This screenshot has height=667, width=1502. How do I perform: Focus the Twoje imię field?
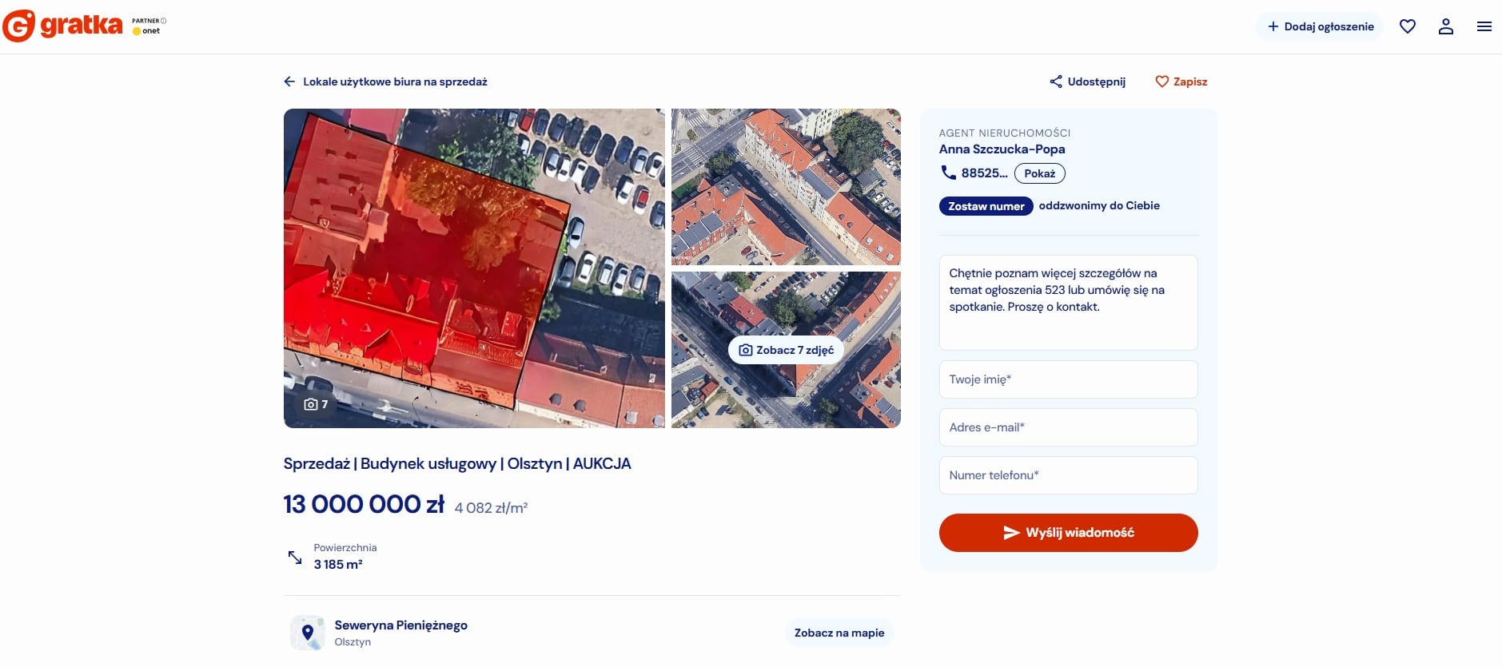point(1068,379)
